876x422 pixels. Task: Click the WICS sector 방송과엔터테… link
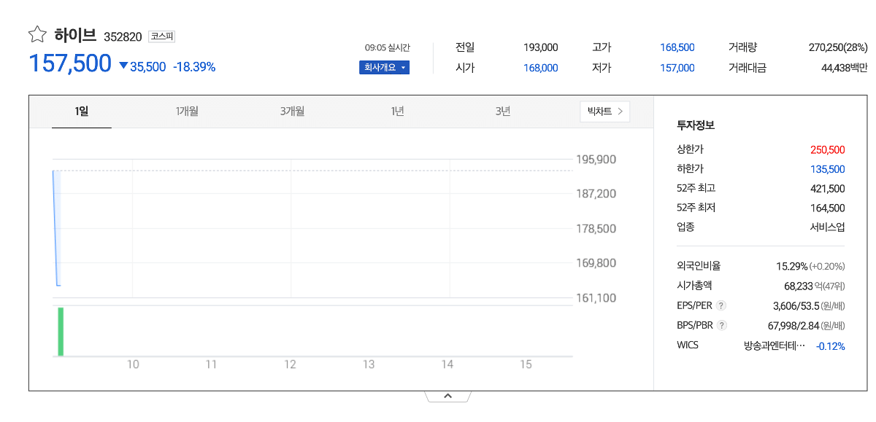tap(775, 345)
